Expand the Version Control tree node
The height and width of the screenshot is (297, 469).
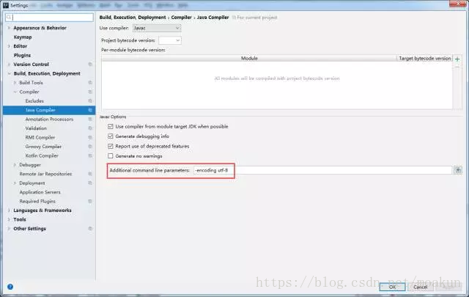9,65
